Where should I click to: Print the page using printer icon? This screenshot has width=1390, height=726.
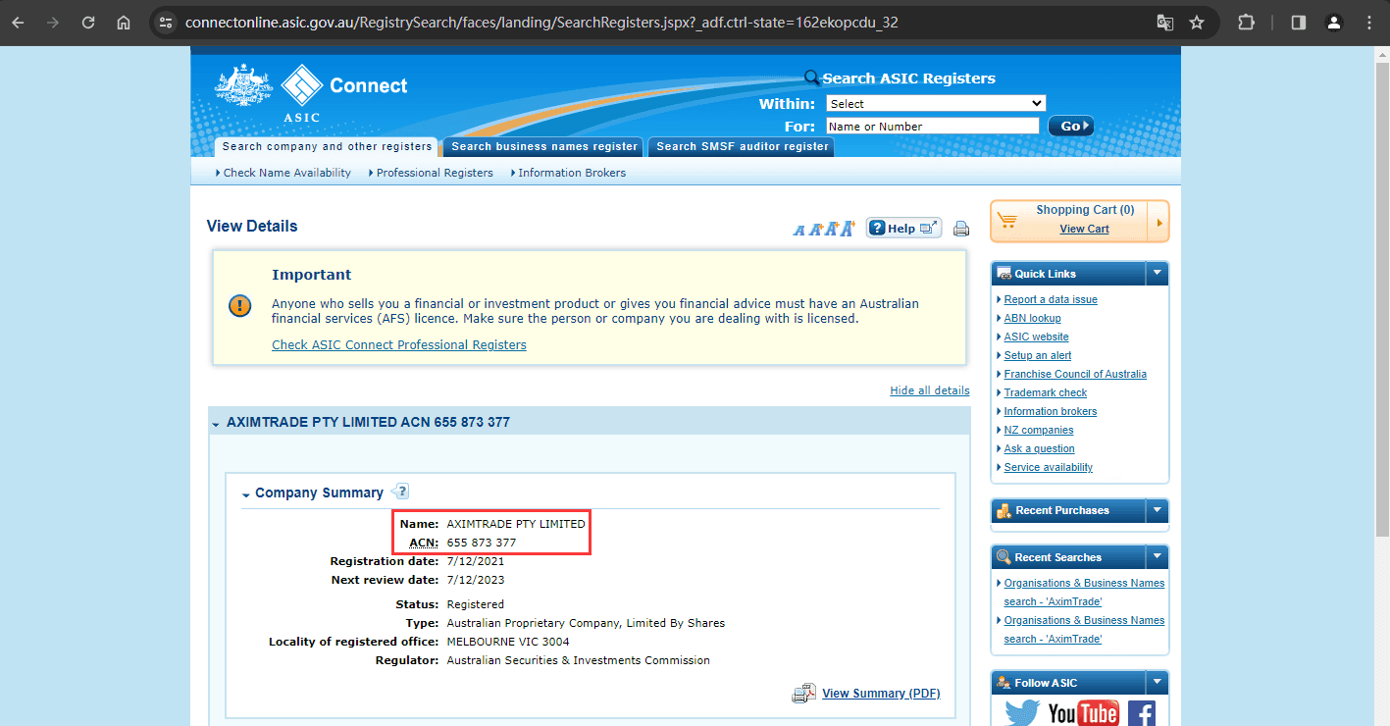click(x=961, y=229)
